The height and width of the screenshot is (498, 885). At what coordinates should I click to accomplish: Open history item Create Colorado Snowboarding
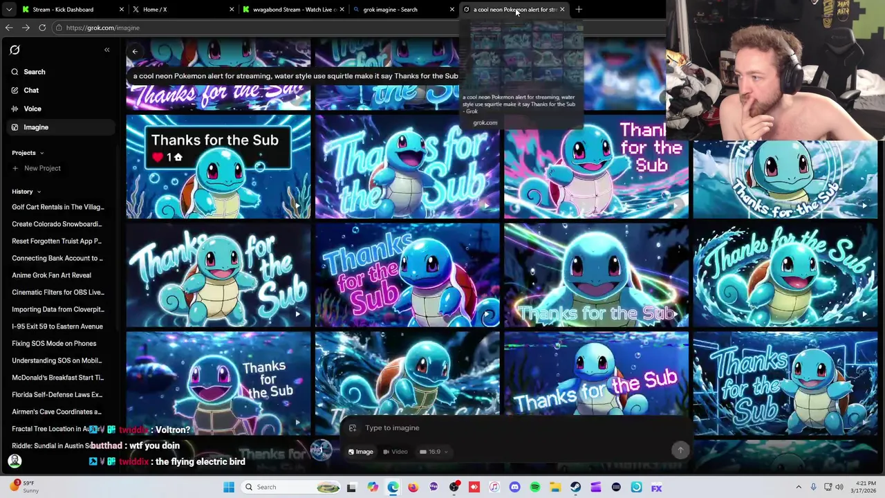point(57,224)
